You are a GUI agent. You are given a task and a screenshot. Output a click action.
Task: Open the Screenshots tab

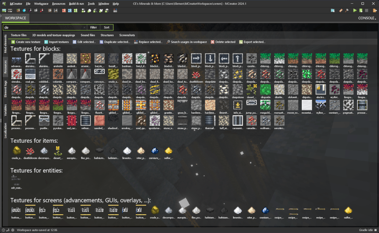[x=127, y=35]
